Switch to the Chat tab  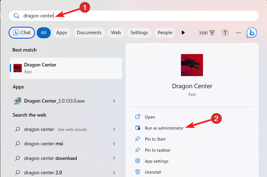click(22, 33)
